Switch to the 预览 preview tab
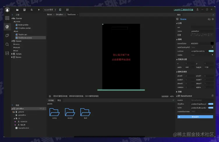This screenshot has width=219, height=142. coord(59,100)
